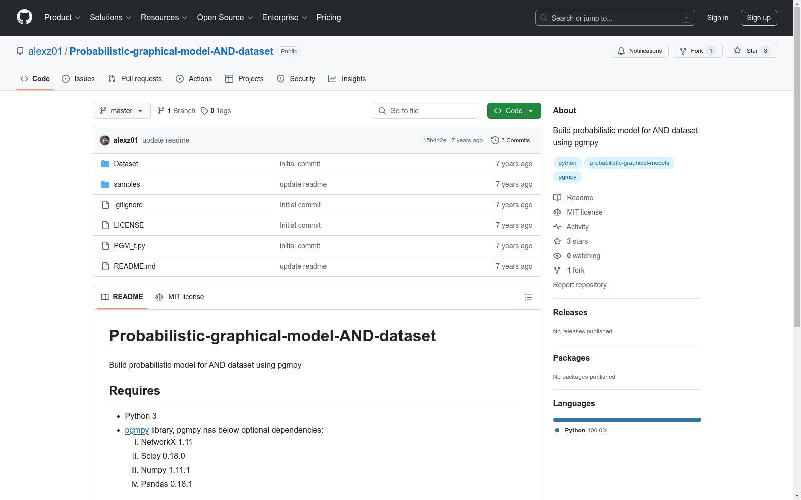The height and width of the screenshot is (500, 801).
Task: Click the PGM_t.py file icon
Action: (x=105, y=246)
